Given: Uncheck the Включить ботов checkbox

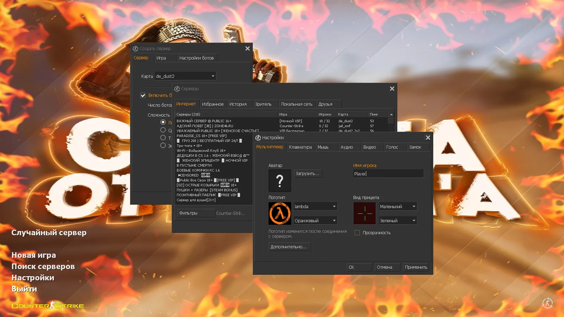Looking at the screenshot, I should coord(143,95).
